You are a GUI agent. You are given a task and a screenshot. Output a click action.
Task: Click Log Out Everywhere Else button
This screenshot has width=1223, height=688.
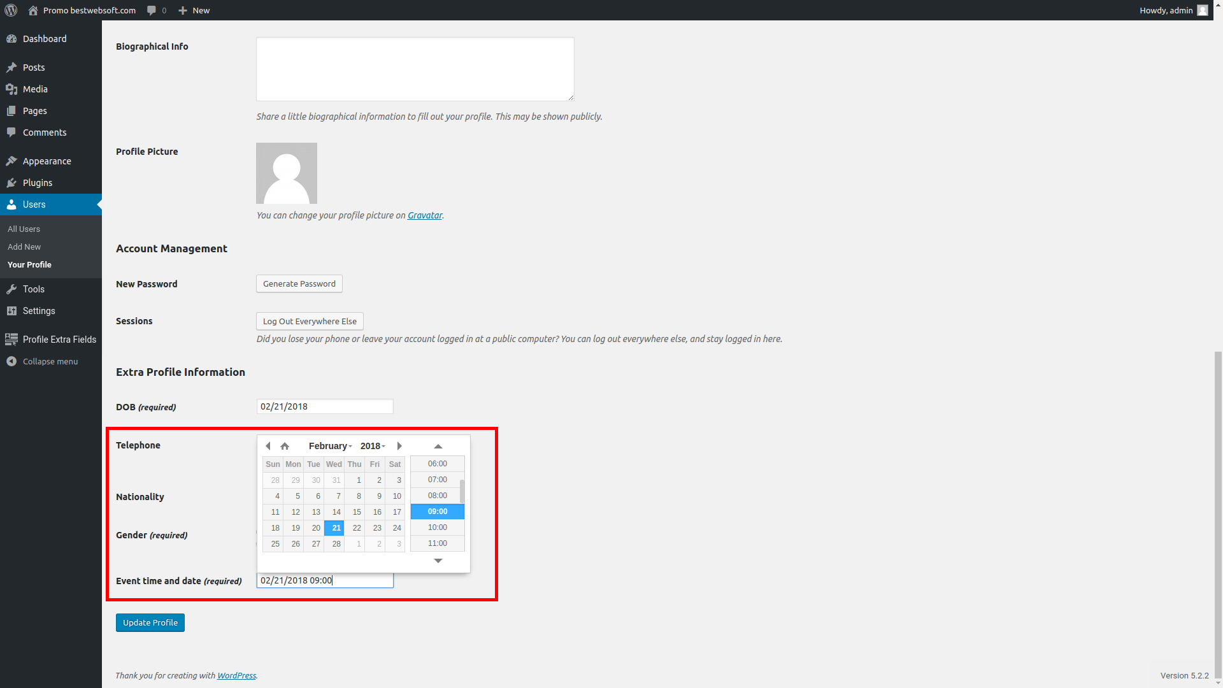309,321
